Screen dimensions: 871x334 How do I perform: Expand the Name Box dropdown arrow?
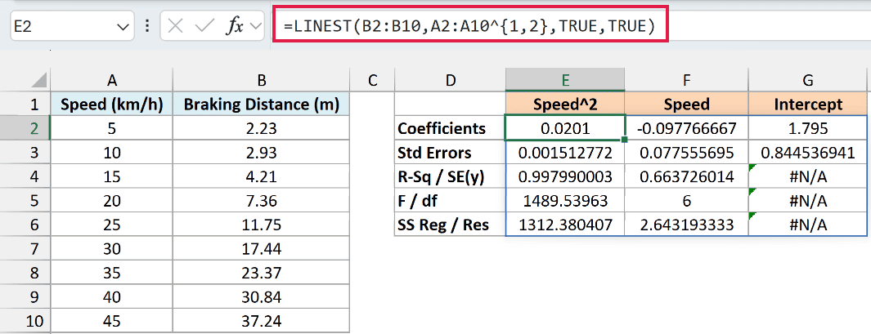pos(122,27)
